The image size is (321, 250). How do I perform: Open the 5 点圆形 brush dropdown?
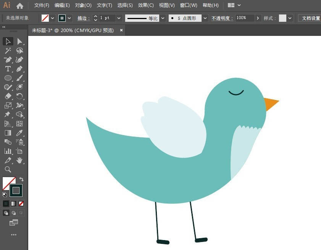(x=205, y=18)
